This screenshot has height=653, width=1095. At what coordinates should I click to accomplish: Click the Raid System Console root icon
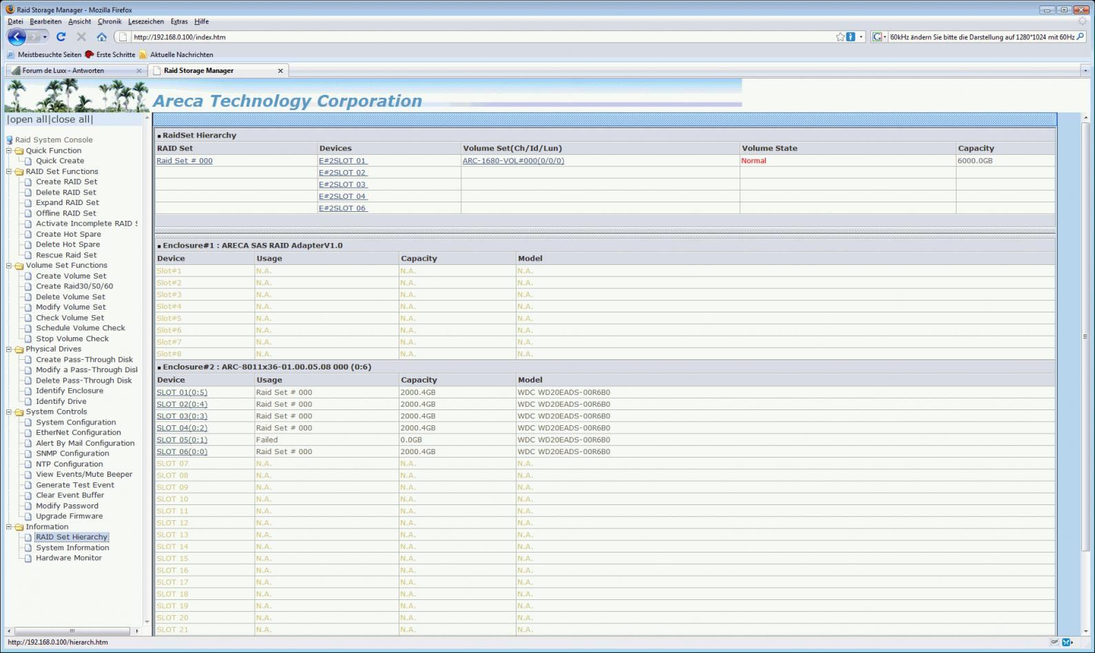coord(10,140)
